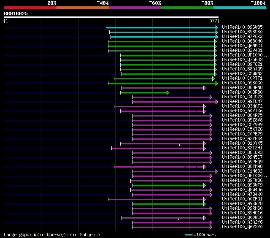This screenshot has width=270, height=238.
Task: Select the UniRef100_A7Q4K0 label
Action: pyautogui.click(x=242, y=195)
